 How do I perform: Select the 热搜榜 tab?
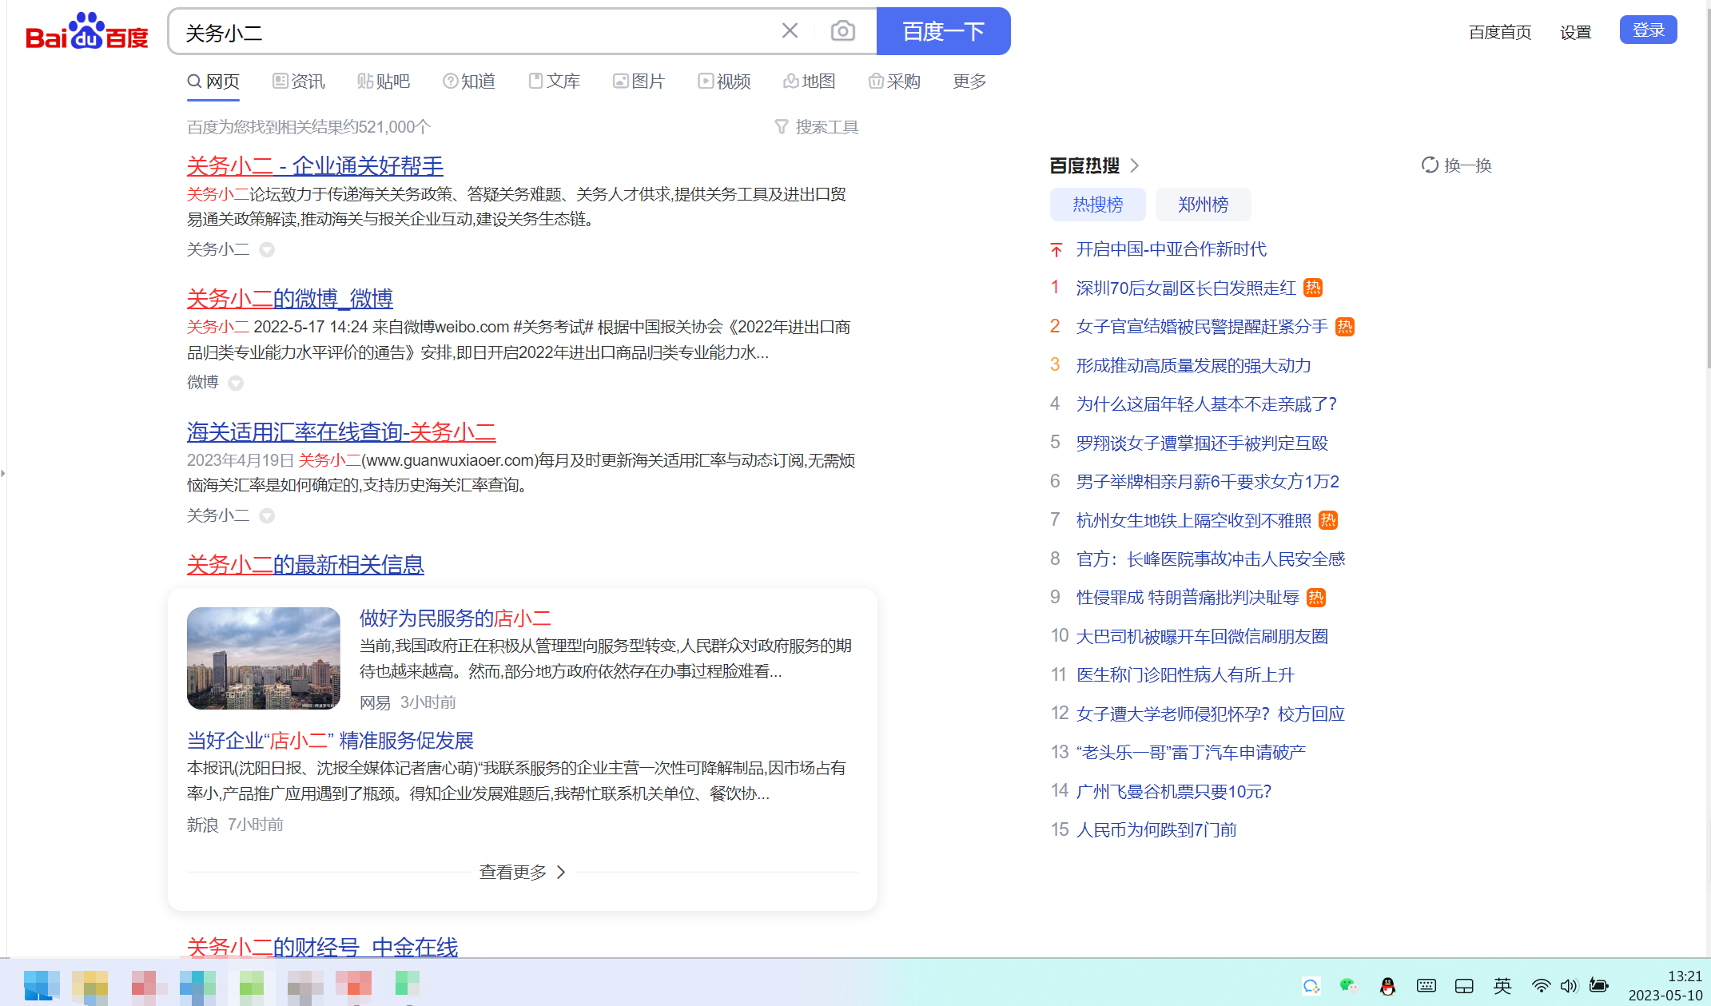point(1097,204)
